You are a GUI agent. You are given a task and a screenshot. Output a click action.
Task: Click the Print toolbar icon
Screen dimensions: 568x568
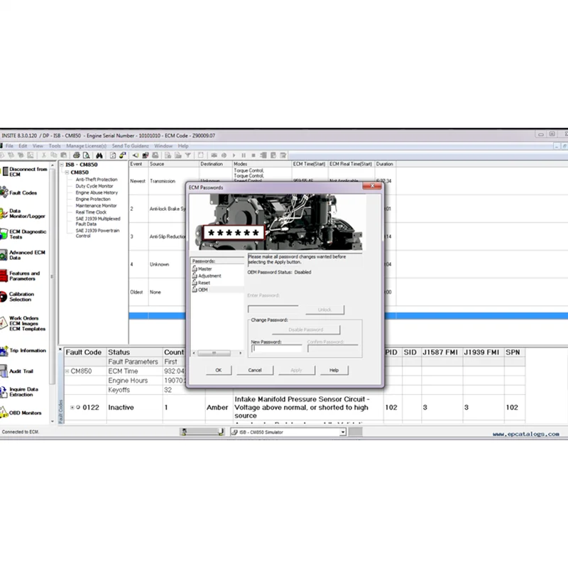77,155
